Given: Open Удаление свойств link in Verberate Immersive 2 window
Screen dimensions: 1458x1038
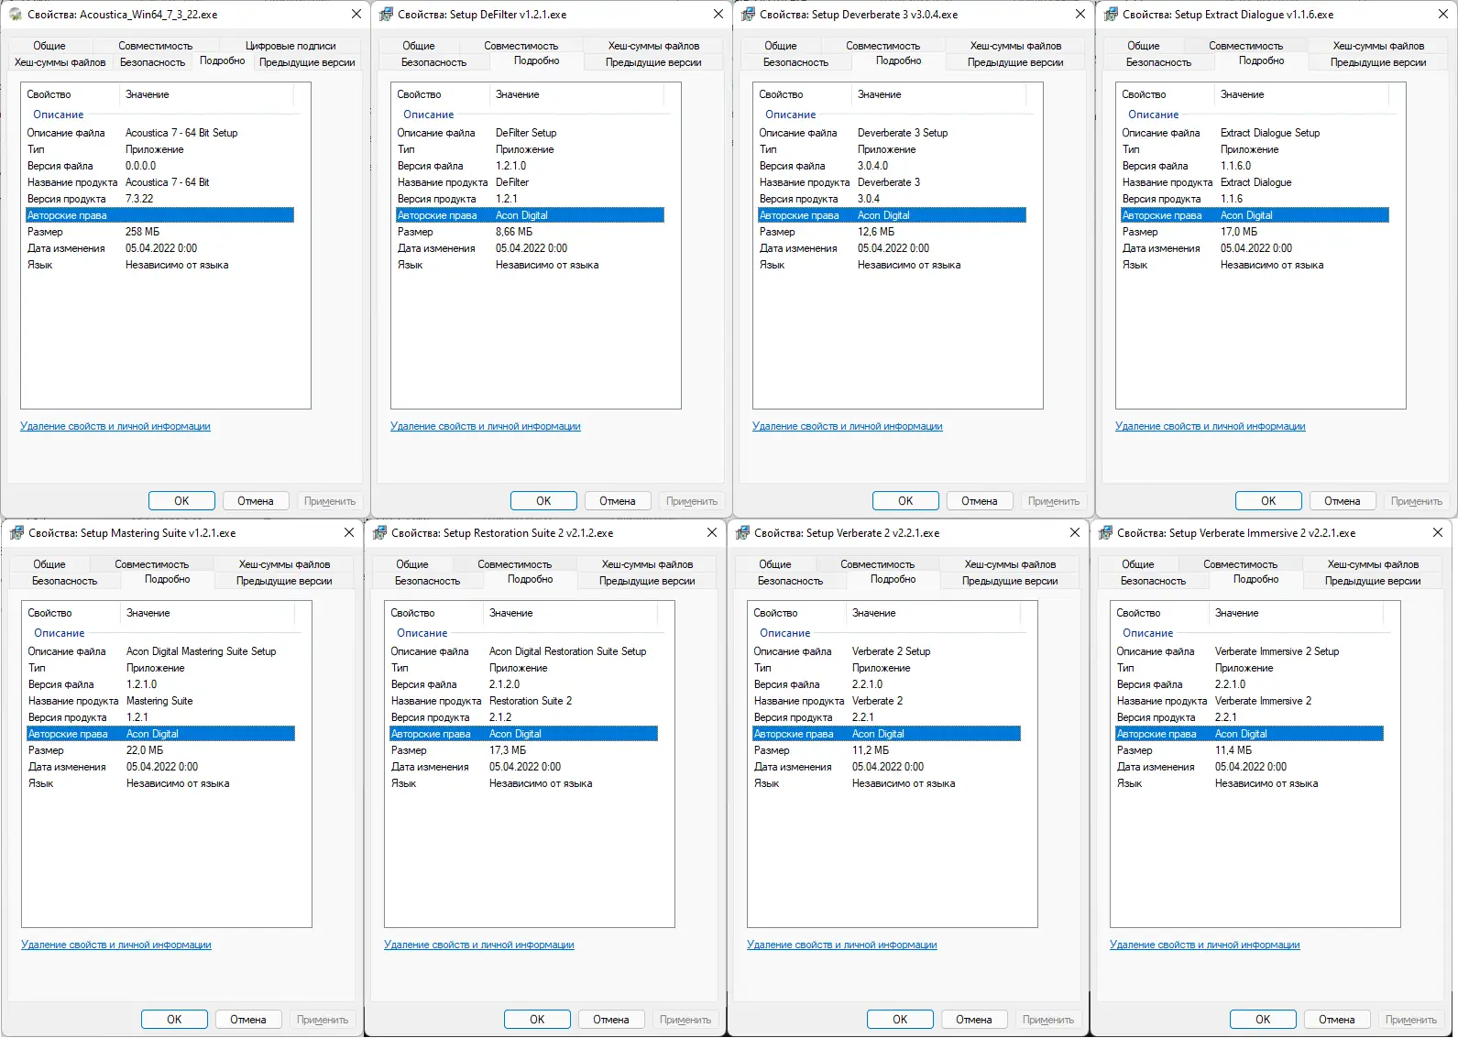Looking at the screenshot, I should pyautogui.click(x=1205, y=945).
